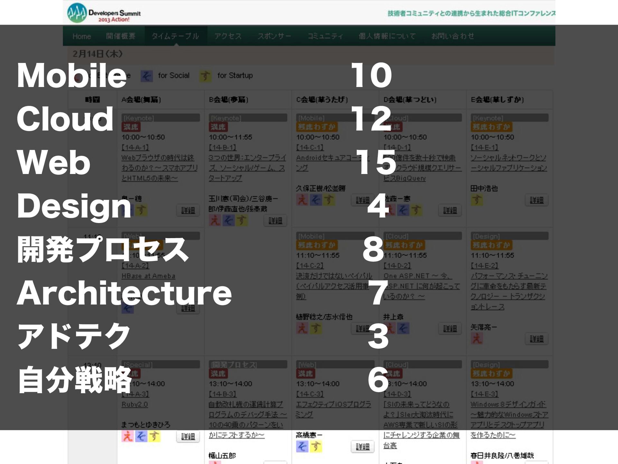The image size is (618, 464).
Task: Click the え tag under まつもとゆきひろ
Action: click(127, 436)
